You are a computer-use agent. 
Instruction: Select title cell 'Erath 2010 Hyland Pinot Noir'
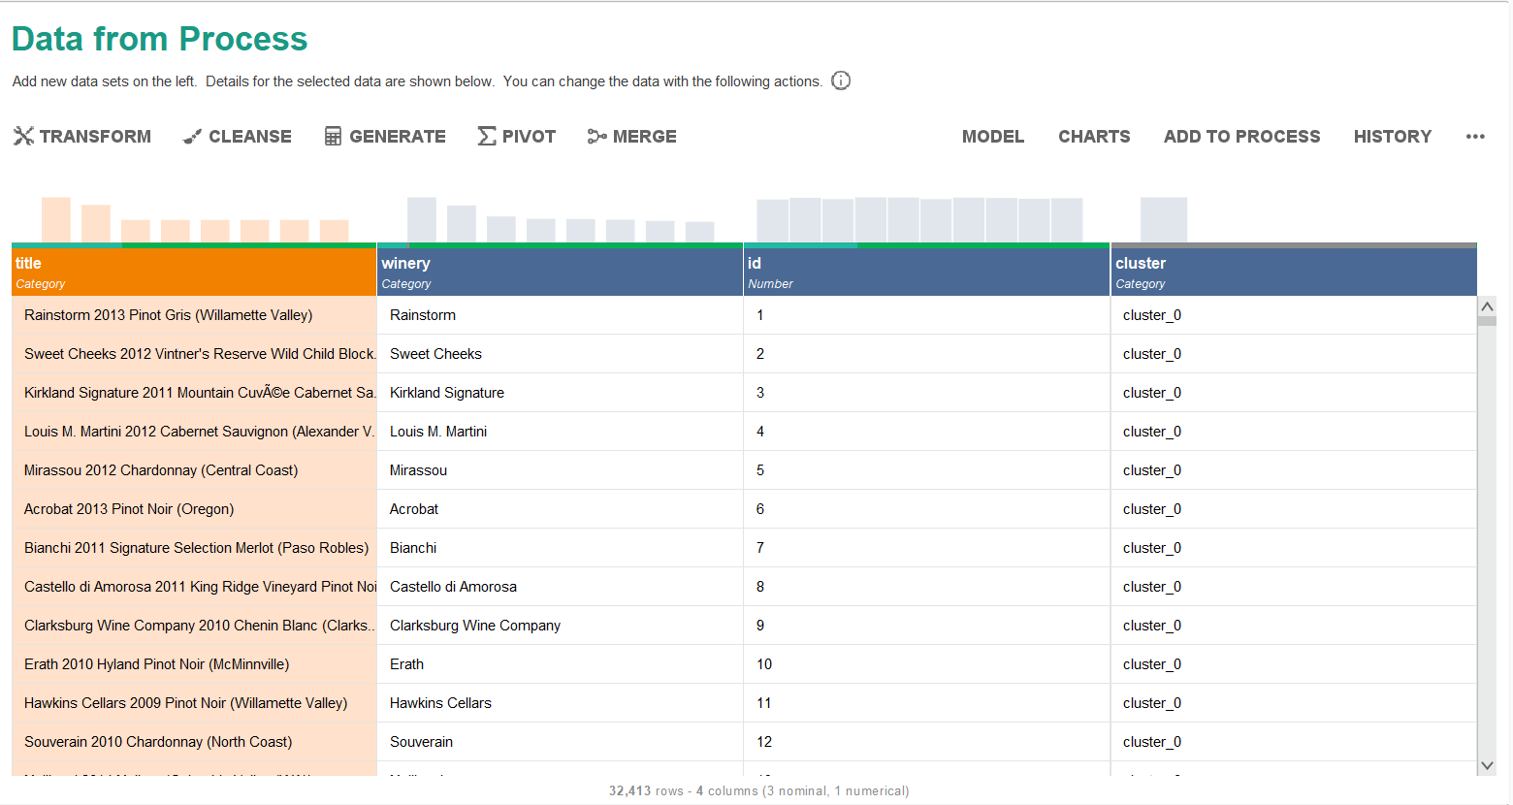click(x=194, y=664)
